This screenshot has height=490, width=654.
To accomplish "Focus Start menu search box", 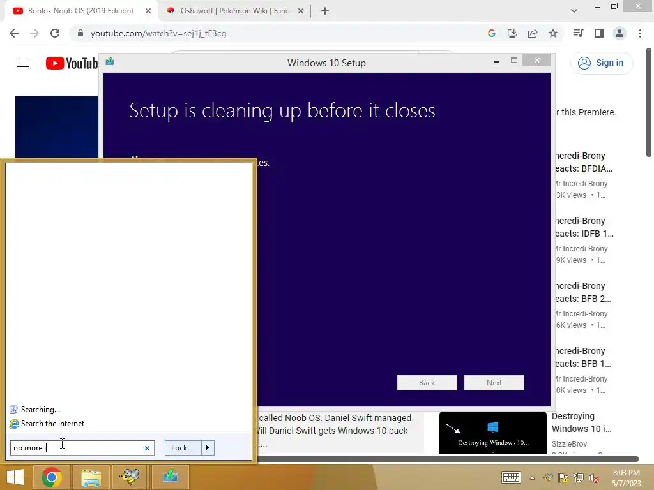I will point(82,448).
